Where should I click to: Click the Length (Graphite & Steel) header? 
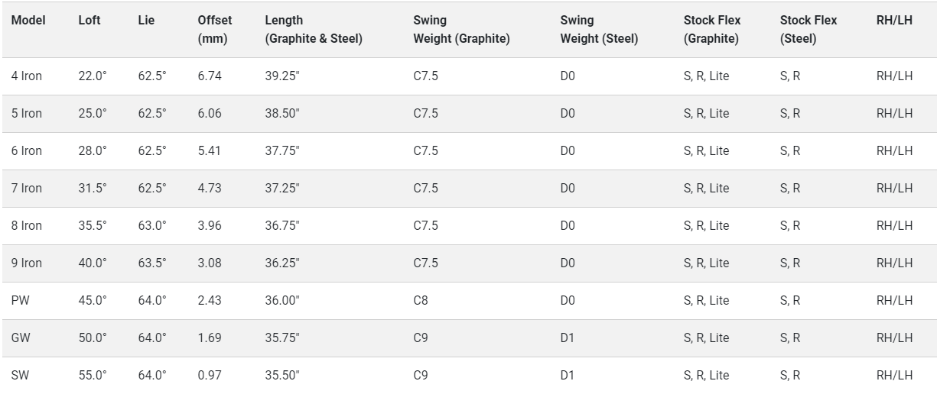314,29
